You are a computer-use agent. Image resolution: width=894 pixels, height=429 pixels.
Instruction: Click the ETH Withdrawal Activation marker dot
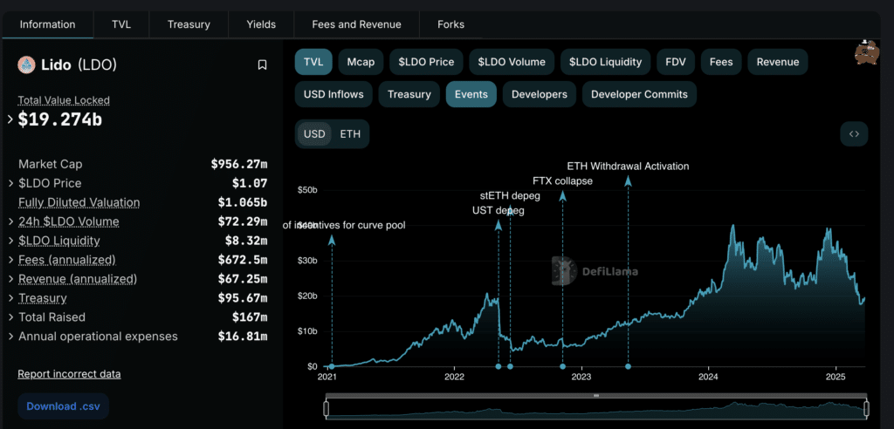(628, 367)
